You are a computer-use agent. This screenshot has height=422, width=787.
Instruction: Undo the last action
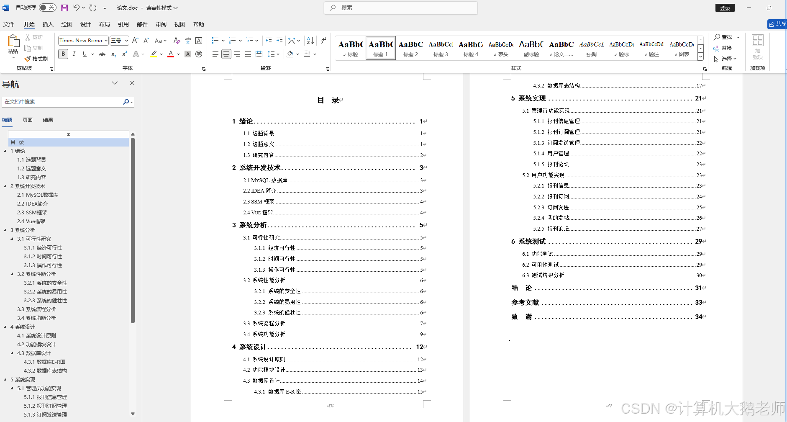76,8
